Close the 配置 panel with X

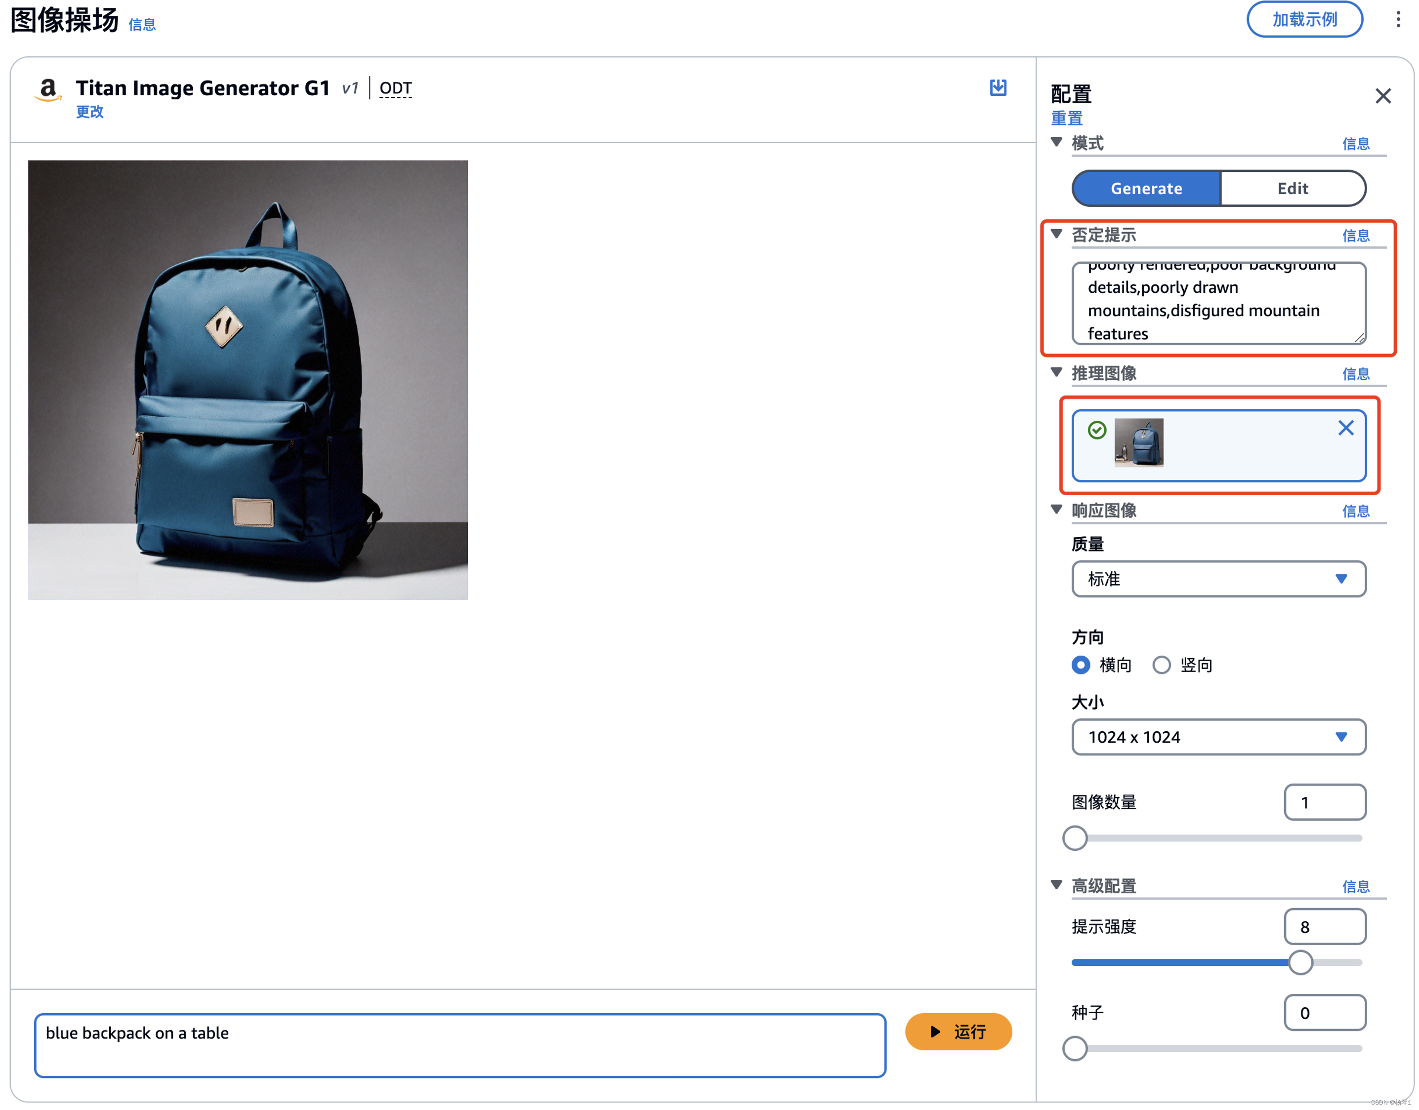1382,96
